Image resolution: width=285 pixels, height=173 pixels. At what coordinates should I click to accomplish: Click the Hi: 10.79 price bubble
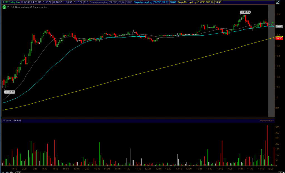pyautogui.click(x=245, y=12)
